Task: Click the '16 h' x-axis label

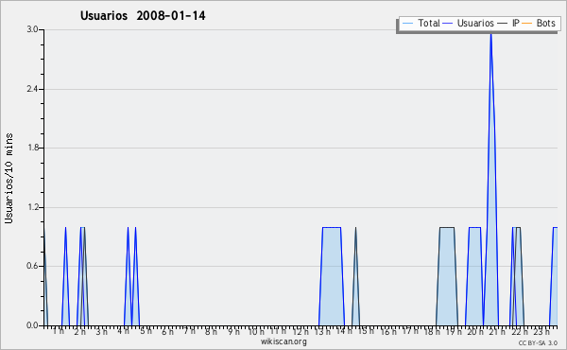Action: tap(388, 331)
